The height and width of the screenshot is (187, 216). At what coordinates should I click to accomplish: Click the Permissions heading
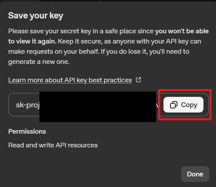[x=27, y=131]
